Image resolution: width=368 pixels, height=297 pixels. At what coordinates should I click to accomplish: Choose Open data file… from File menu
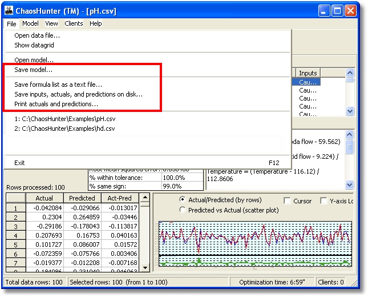pyautogui.click(x=148, y=35)
